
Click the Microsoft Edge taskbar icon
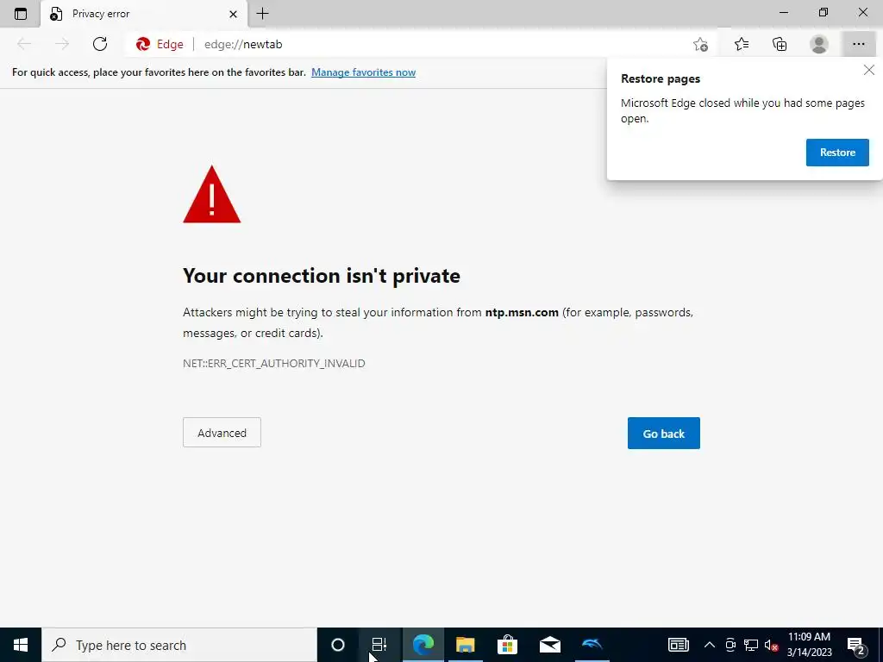point(423,645)
